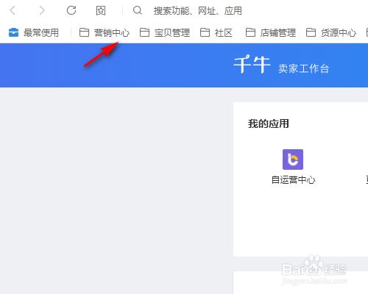Screen dimensions: 368x294
Task: Open the 自运营中心 app icon
Action: (293, 159)
